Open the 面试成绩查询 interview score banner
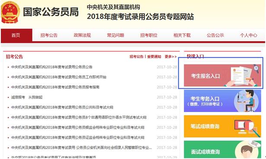This screenshot has width=266, height=159. 222,150
